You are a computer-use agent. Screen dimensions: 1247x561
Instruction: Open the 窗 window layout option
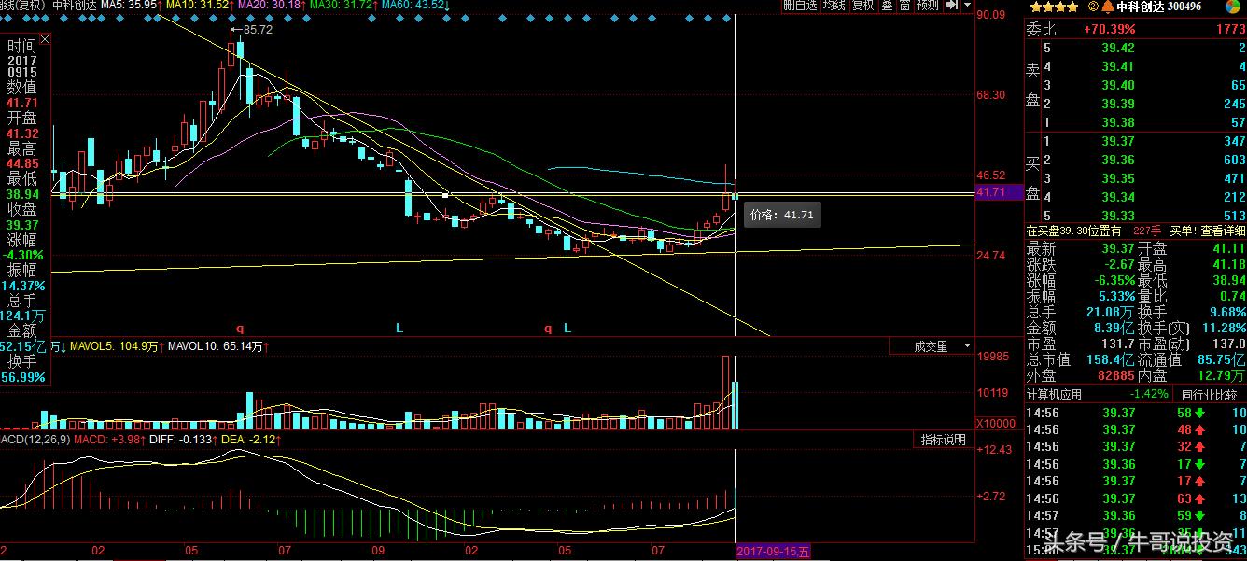tap(904, 6)
